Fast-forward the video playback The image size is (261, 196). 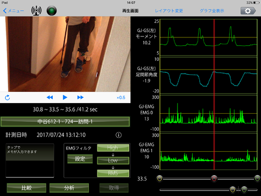pos(80,97)
